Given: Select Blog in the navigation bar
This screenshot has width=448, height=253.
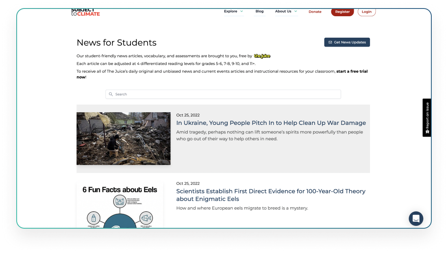Looking at the screenshot, I should (259, 11).
